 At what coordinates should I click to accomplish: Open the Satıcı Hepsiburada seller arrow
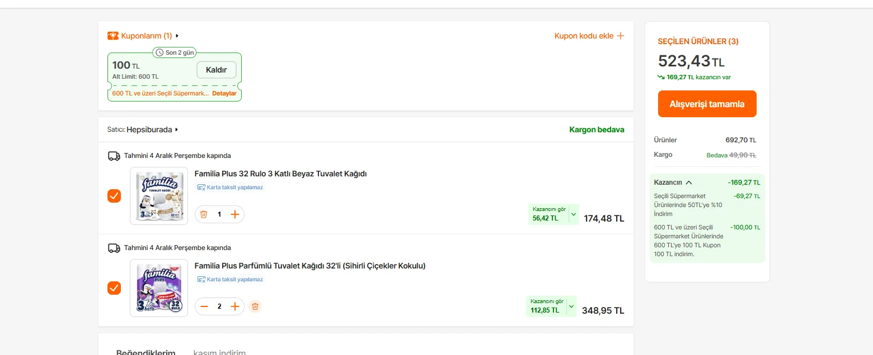click(x=177, y=129)
